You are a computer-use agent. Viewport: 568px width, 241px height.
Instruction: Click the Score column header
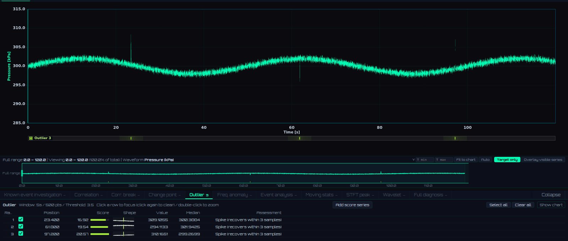tap(103, 213)
